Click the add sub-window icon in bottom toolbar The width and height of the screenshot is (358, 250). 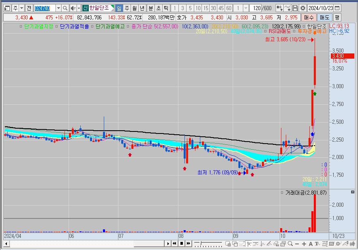pyautogui.click(x=228, y=244)
